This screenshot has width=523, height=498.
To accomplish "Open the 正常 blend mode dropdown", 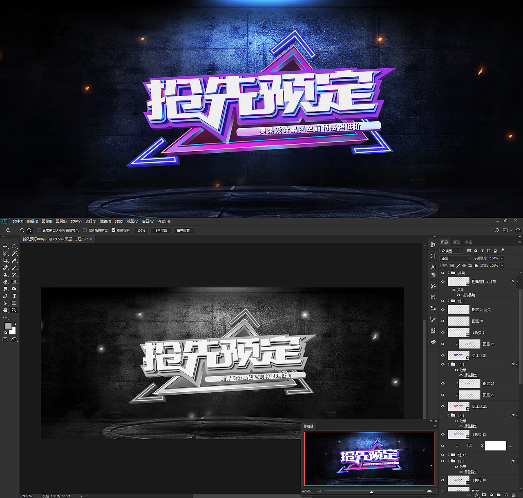I will tap(456, 258).
